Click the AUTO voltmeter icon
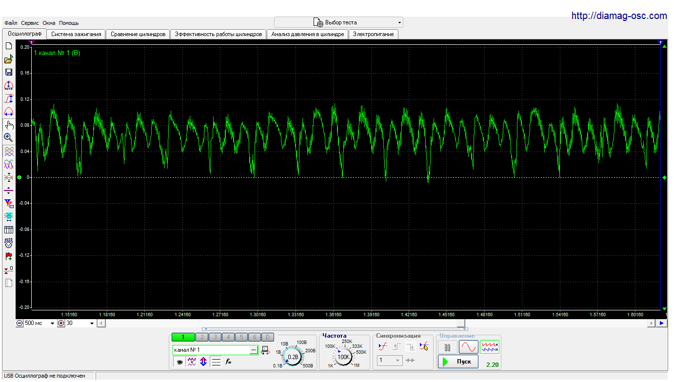674x382 pixels. (x=8, y=243)
